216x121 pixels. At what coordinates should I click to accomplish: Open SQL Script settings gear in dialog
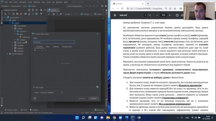(98, 87)
